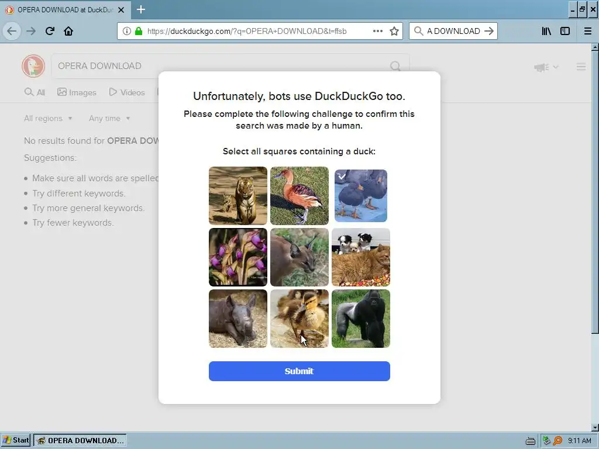This screenshot has height=449, width=599.
Task: Select the tiger image square
Action: [238, 196]
